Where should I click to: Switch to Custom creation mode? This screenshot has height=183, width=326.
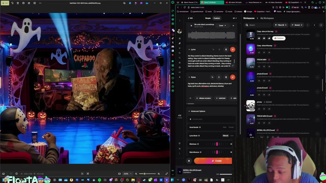[x=217, y=18]
